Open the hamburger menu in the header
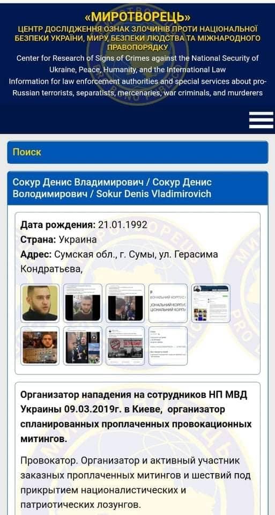 [261, 120]
